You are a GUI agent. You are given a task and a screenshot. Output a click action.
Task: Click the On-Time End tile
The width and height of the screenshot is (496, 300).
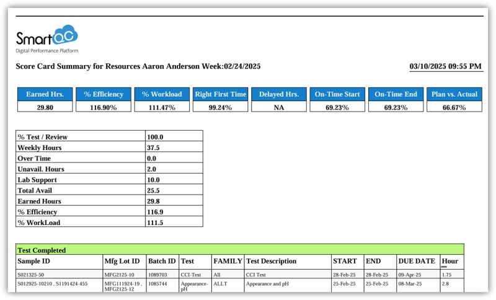tap(396, 94)
